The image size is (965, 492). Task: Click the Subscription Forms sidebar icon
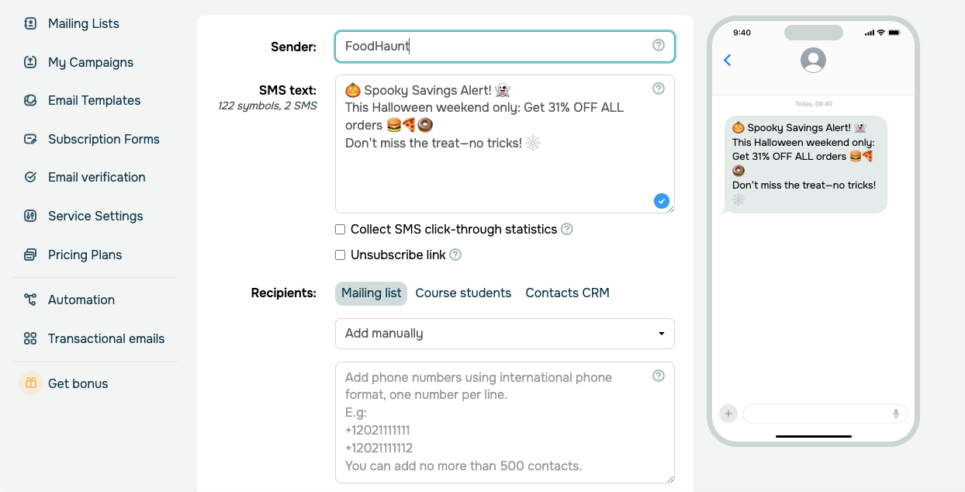pyautogui.click(x=30, y=139)
